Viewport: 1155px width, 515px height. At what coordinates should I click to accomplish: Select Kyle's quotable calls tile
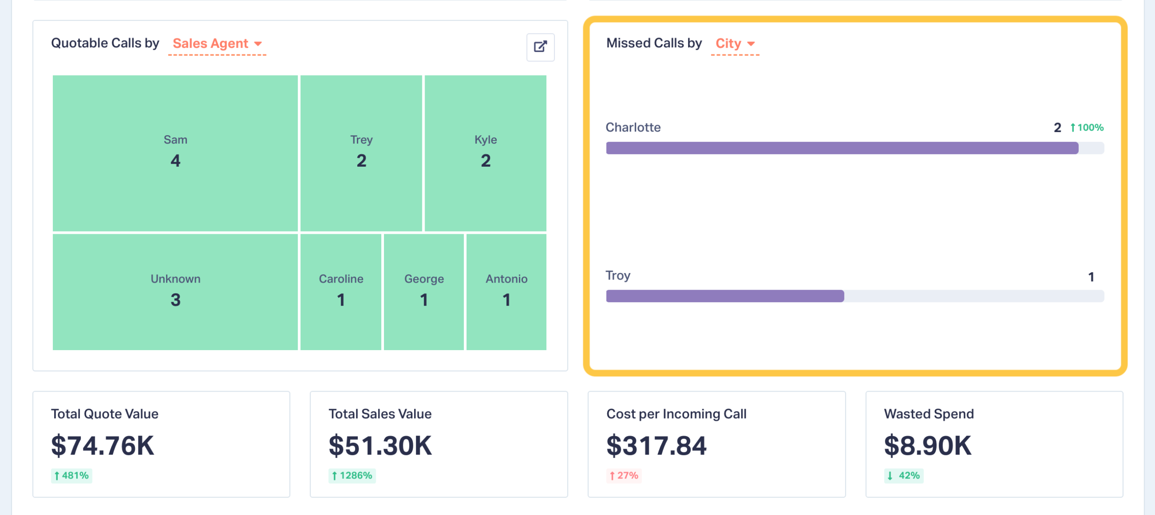point(485,153)
